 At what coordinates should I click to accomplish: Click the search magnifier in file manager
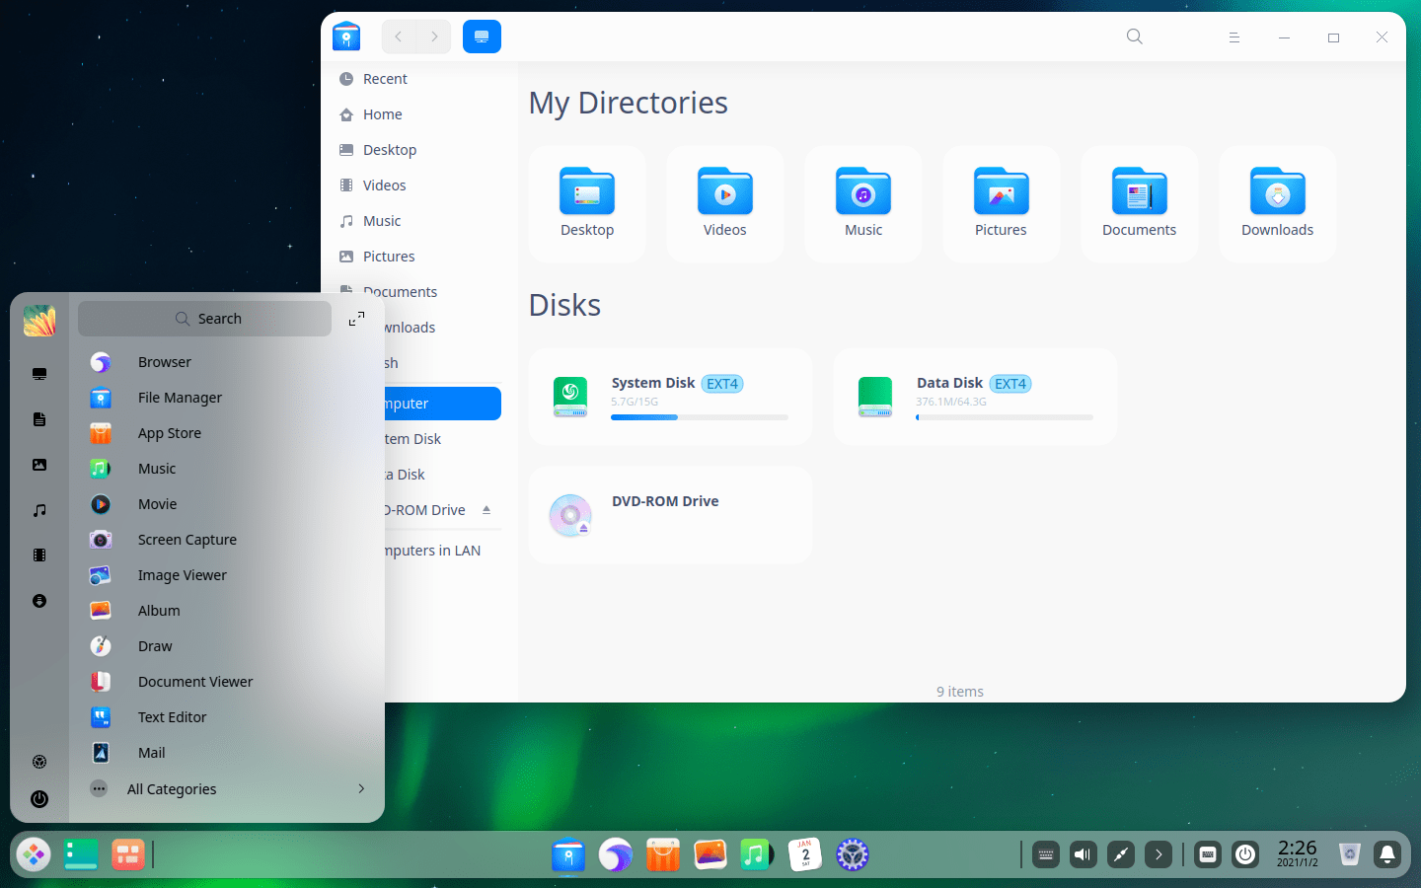pos(1134,37)
